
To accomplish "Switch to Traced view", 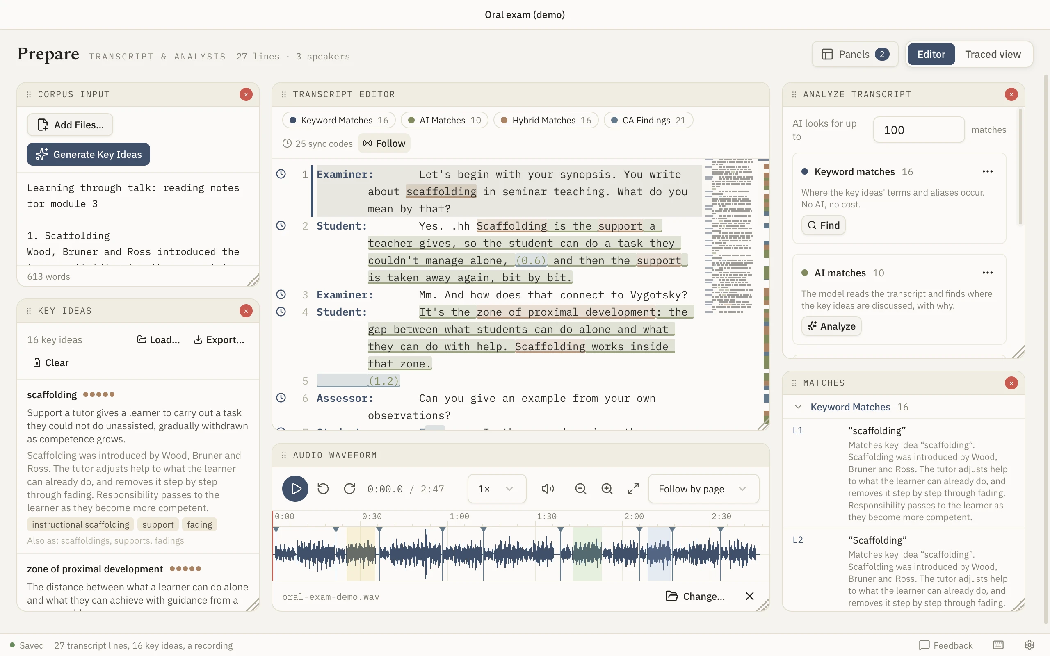I will 993,54.
